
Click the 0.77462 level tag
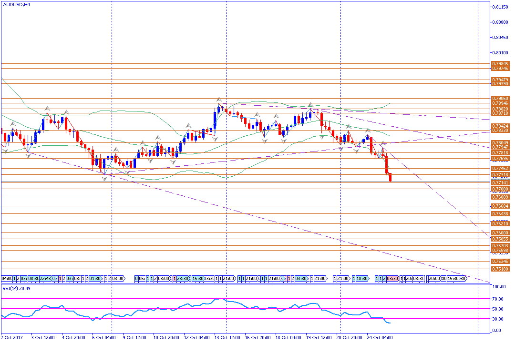[x=500, y=169]
